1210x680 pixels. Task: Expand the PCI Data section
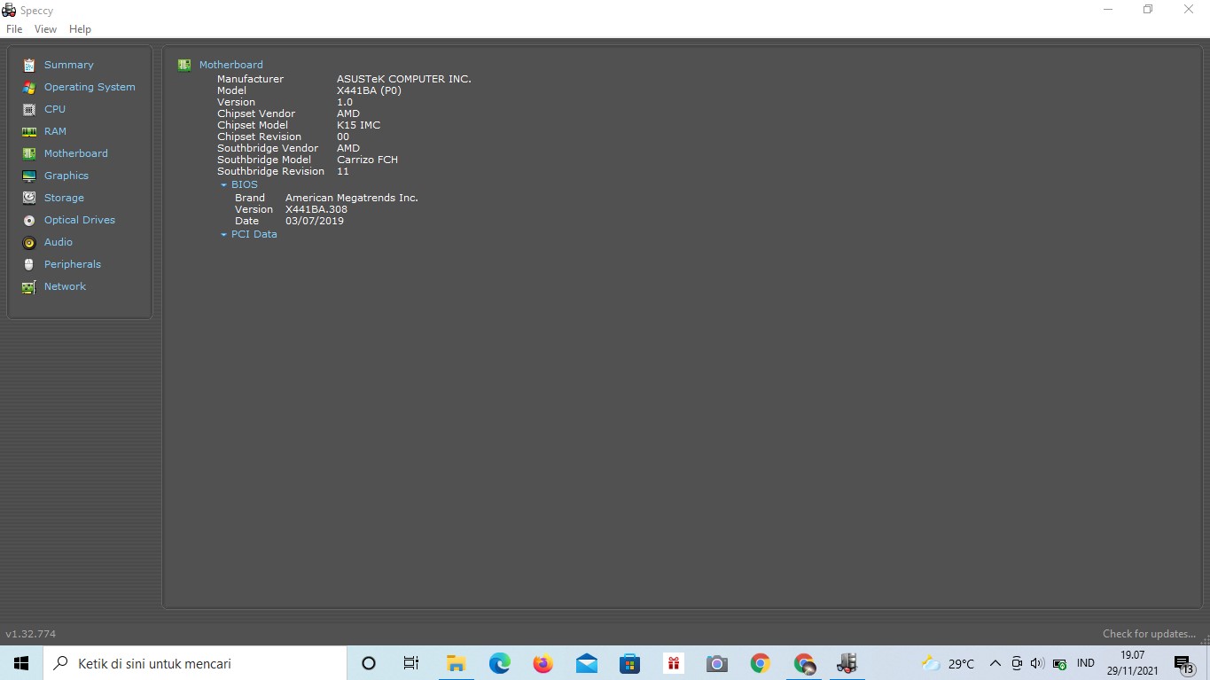point(224,235)
